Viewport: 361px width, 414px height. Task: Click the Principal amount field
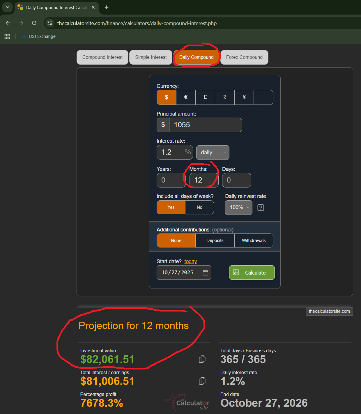[206, 125]
